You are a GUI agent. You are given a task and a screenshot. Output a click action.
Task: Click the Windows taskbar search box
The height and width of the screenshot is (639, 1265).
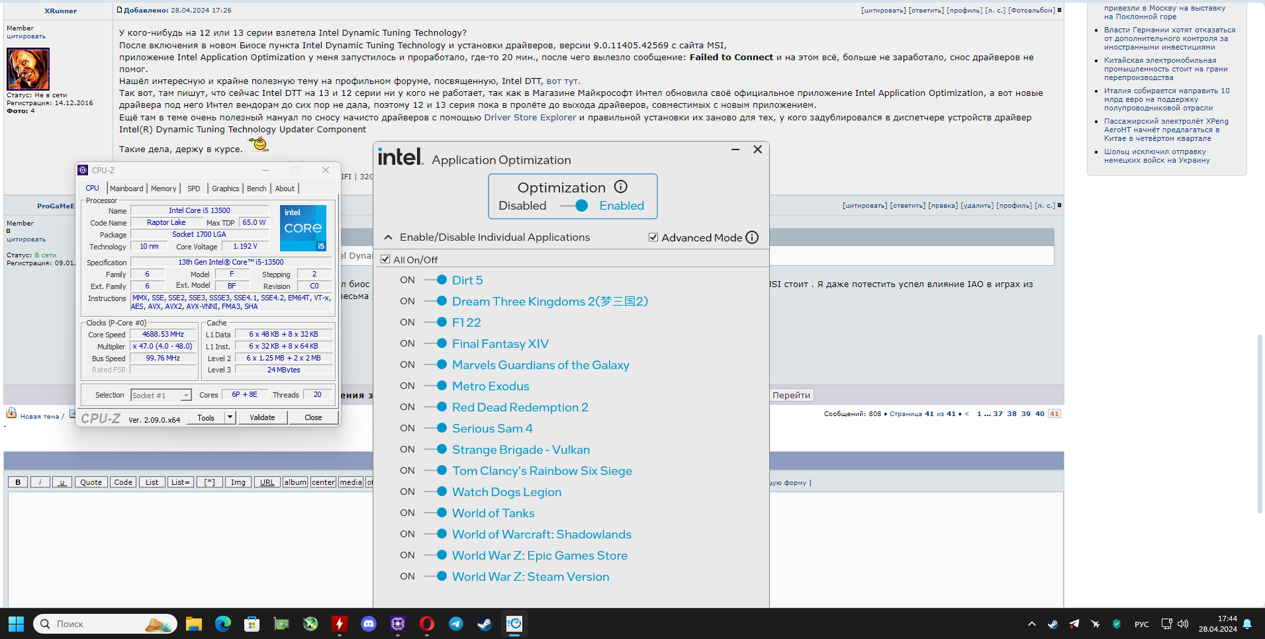(x=105, y=624)
